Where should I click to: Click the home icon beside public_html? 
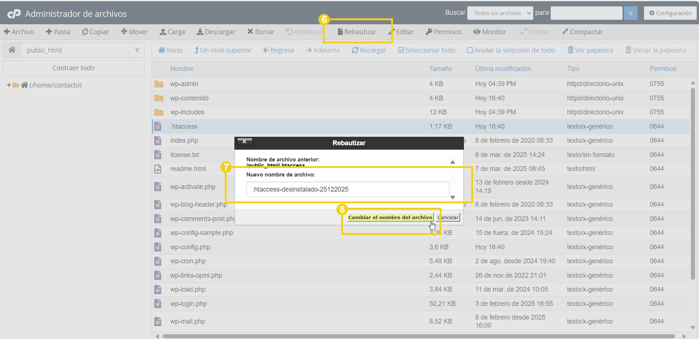12,50
